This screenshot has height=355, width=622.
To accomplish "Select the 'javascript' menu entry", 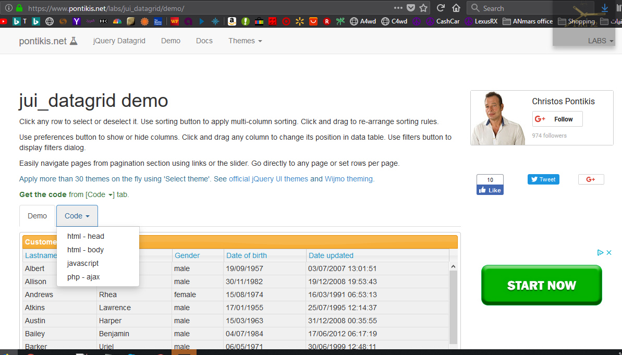I will pos(83,263).
